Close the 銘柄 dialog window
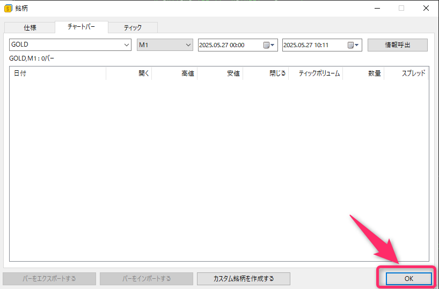Image resolution: width=439 pixels, height=289 pixels. click(x=426, y=8)
